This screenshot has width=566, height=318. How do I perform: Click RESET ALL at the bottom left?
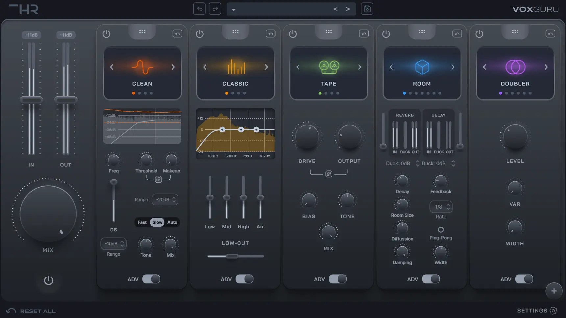pyautogui.click(x=31, y=311)
